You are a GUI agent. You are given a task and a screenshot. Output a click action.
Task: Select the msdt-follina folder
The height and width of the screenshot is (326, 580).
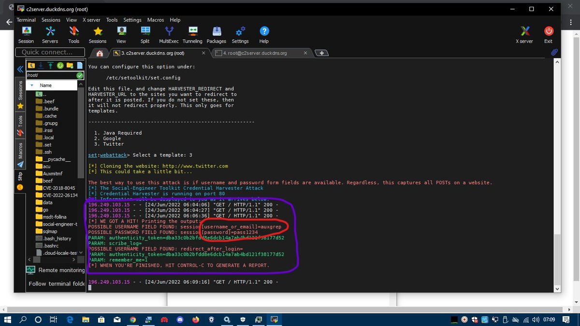click(x=51, y=217)
